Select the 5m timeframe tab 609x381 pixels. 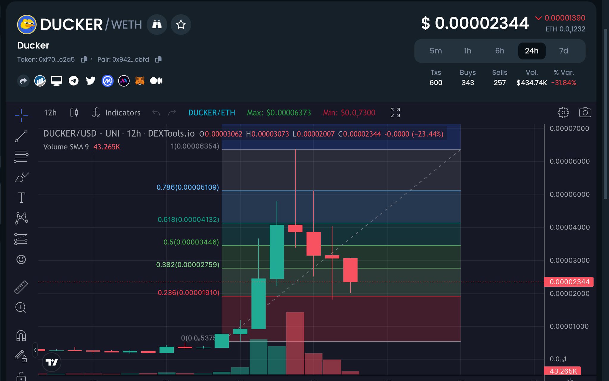[x=436, y=51]
